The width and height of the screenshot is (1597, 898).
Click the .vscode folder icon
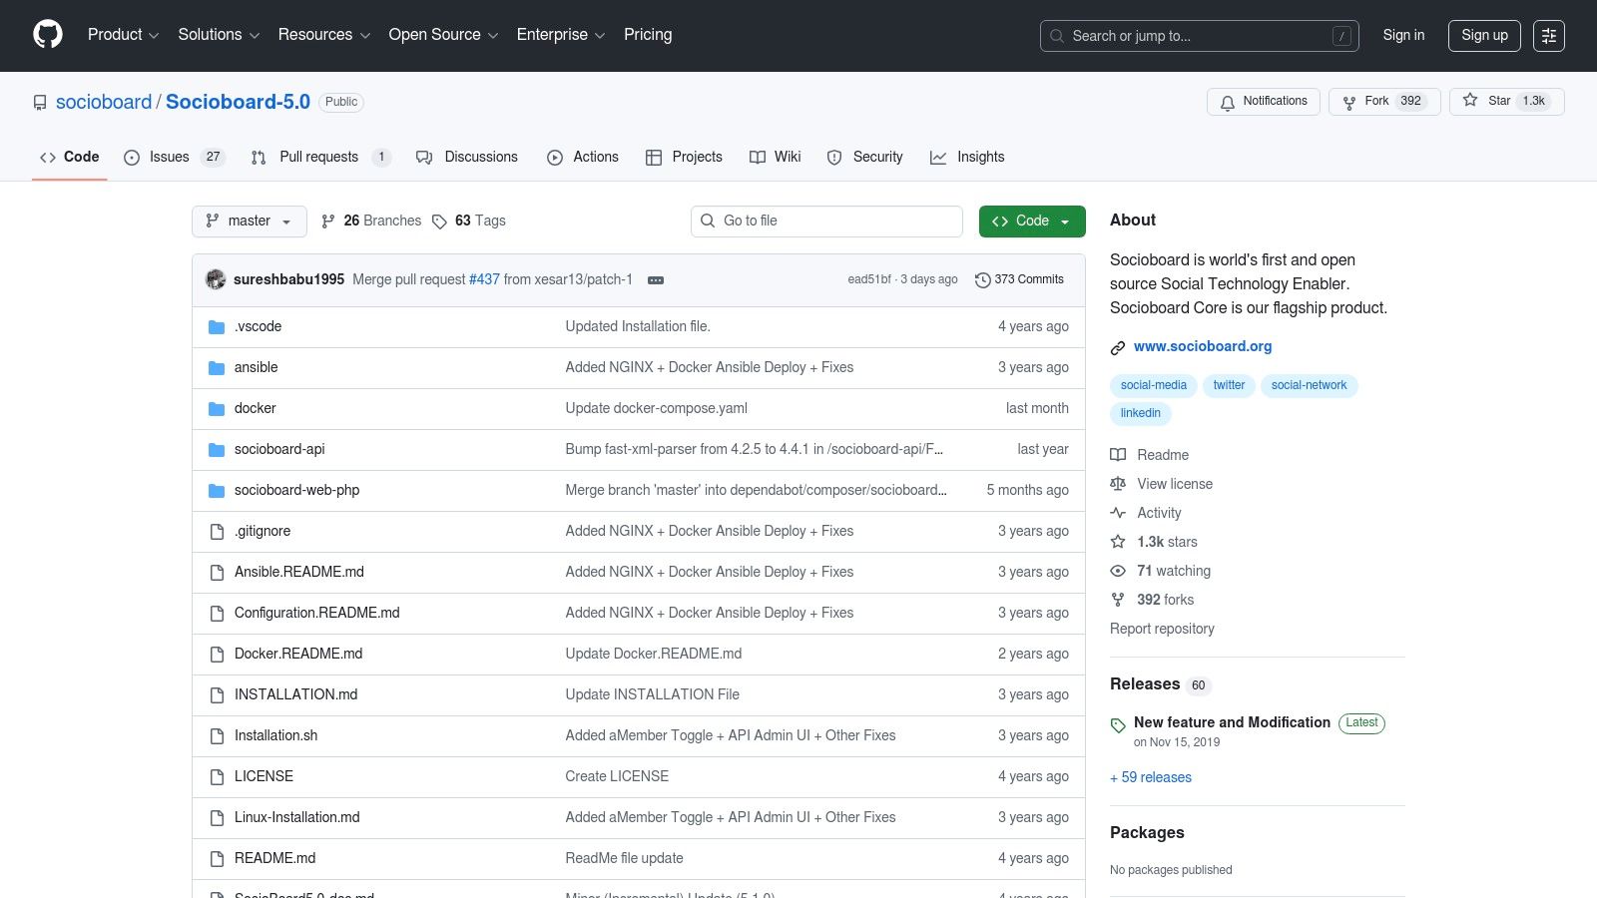[217, 327]
